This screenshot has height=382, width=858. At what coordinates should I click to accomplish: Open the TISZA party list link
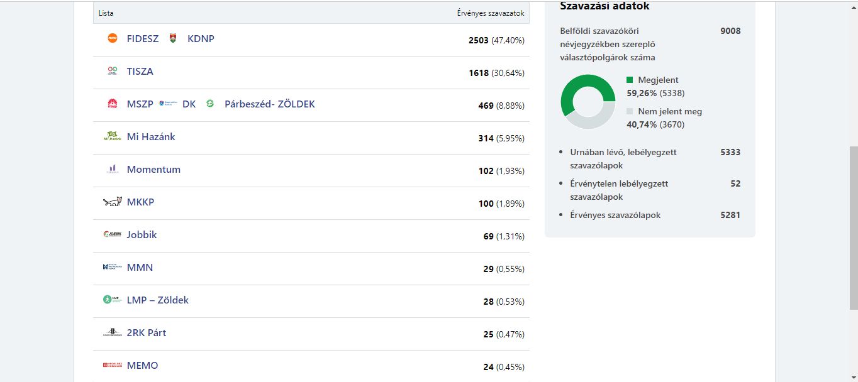tap(140, 71)
